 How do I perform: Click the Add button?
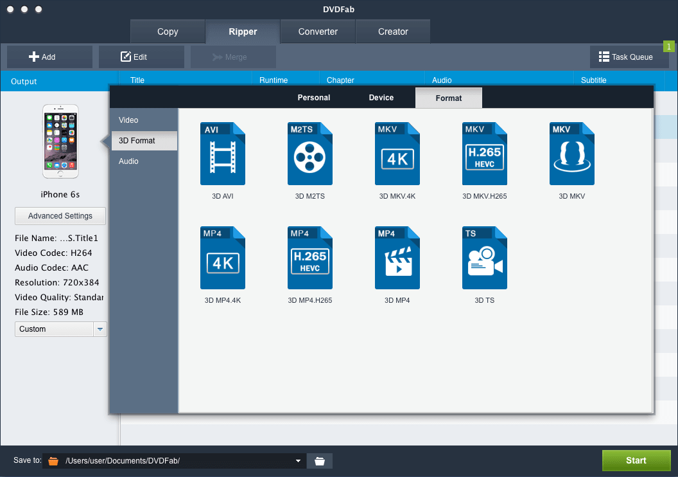(x=49, y=57)
